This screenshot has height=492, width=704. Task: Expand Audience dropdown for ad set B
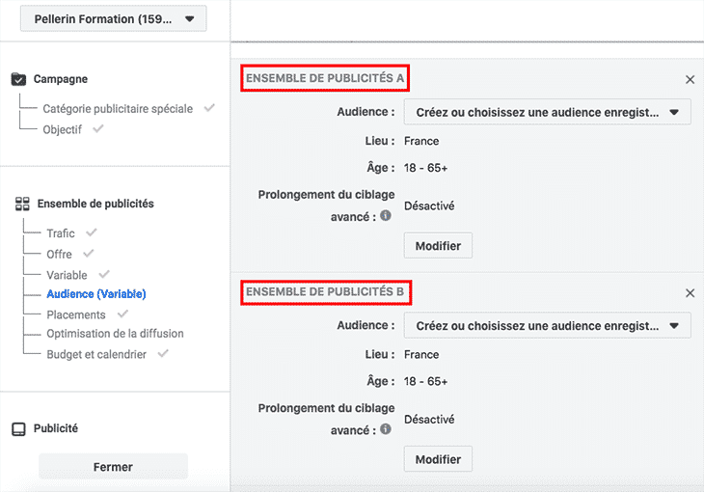548,325
